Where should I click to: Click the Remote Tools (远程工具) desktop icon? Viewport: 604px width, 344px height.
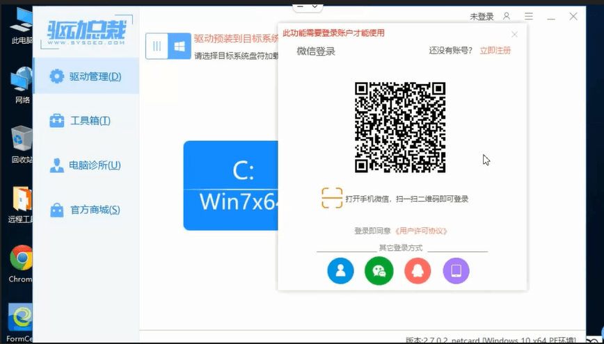[x=22, y=205]
